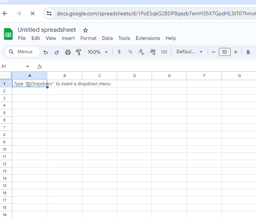The image size is (256, 218).
Task: Open the Help menu
Action: (x=171, y=38)
